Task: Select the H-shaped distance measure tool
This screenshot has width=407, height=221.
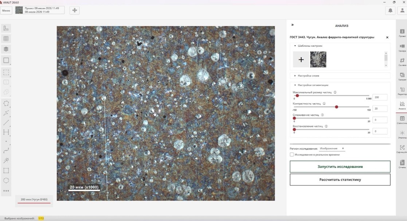Action: pos(6,132)
